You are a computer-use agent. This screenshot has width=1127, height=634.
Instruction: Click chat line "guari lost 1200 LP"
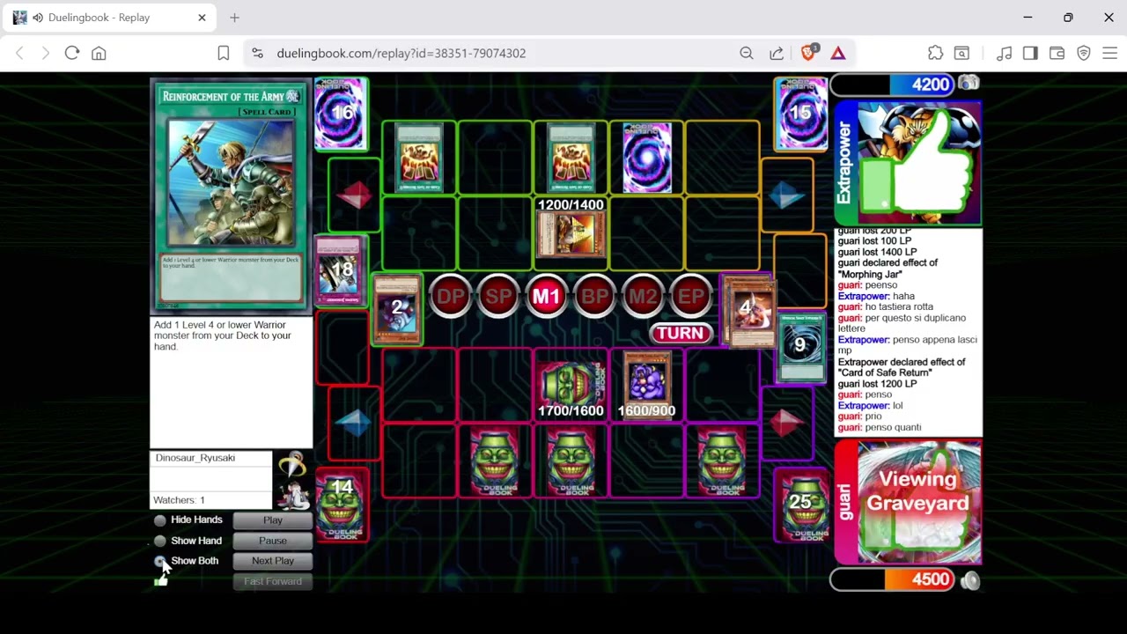tap(877, 384)
